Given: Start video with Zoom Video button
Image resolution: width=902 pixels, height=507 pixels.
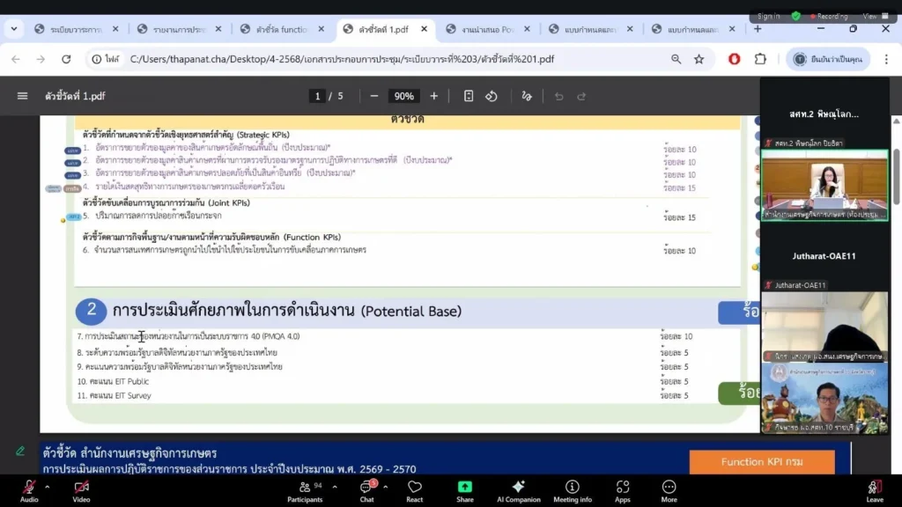Looking at the screenshot, I should coord(82,490).
